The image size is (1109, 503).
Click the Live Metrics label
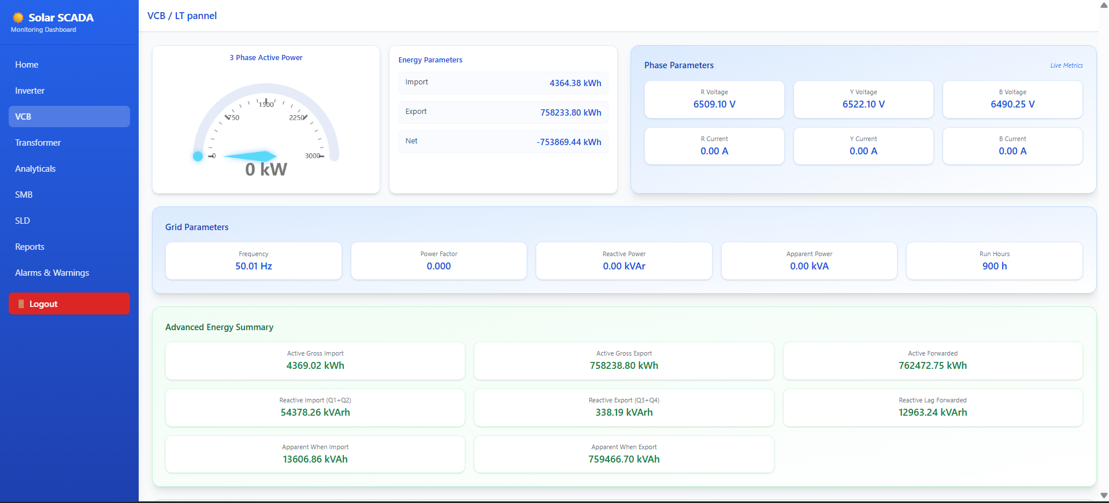(x=1066, y=65)
